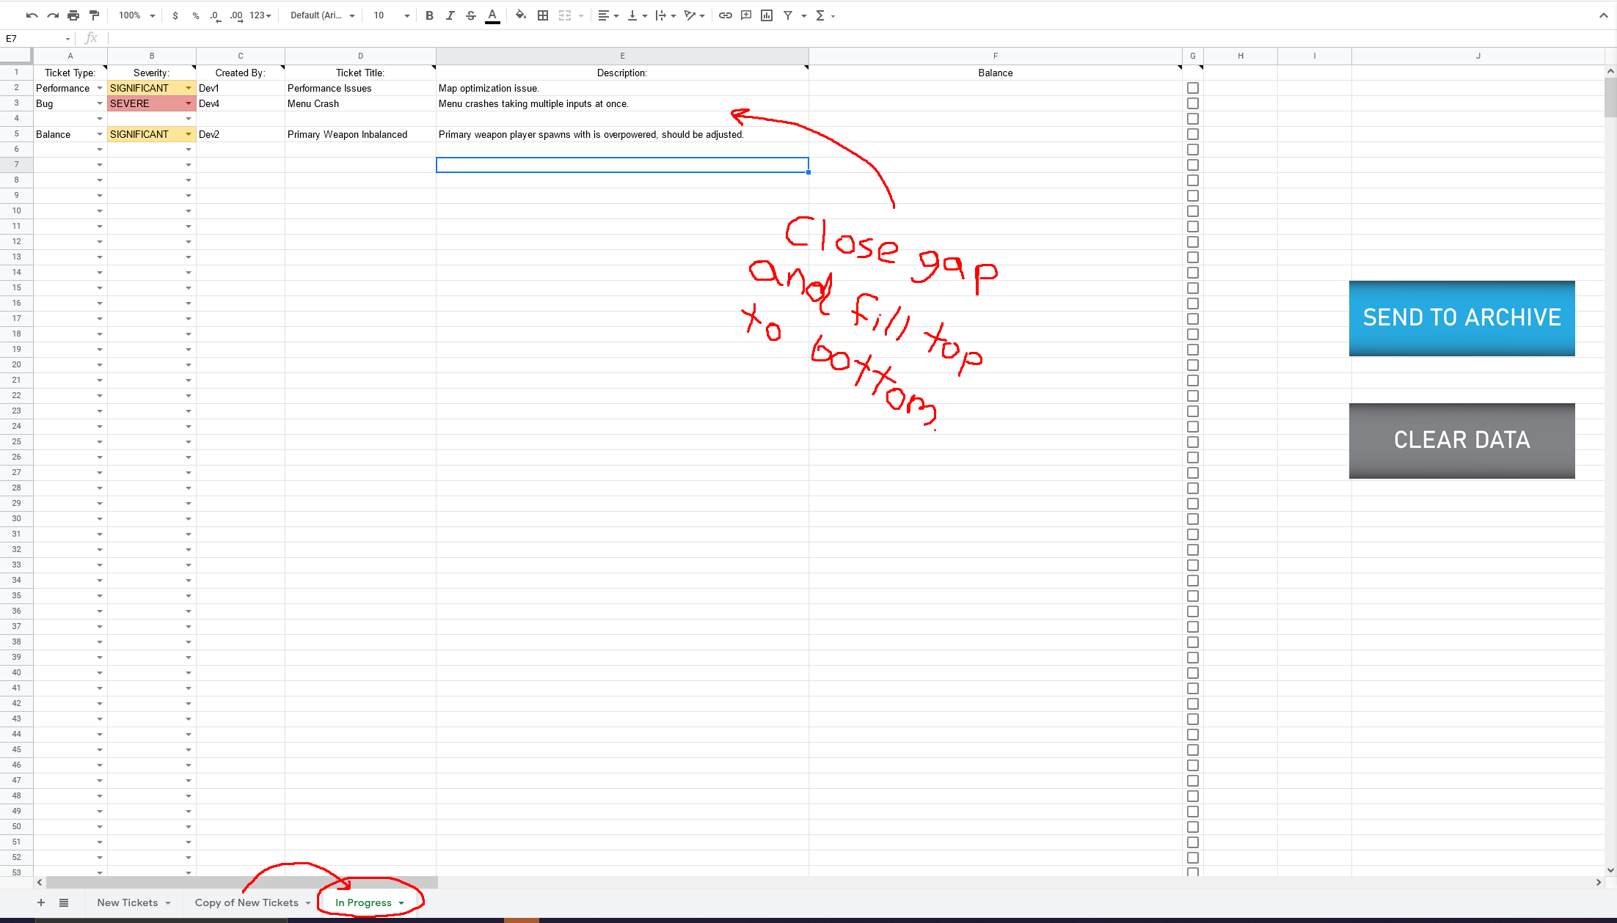Expand the Performance ticket type dropdown
The image size is (1617, 923).
(100, 88)
